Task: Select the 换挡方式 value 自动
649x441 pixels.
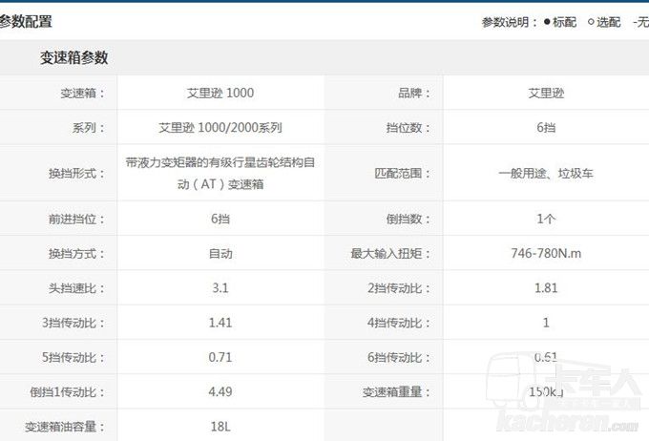Action: (220, 253)
